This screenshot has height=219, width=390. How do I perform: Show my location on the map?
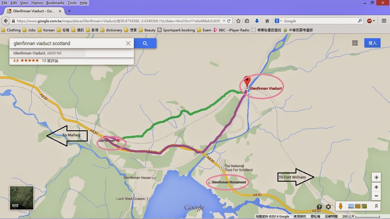pyautogui.click(x=376, y=177)
